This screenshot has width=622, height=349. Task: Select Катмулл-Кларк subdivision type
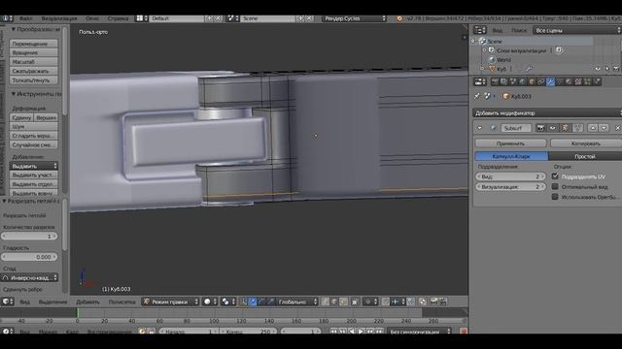pos(511,156)
